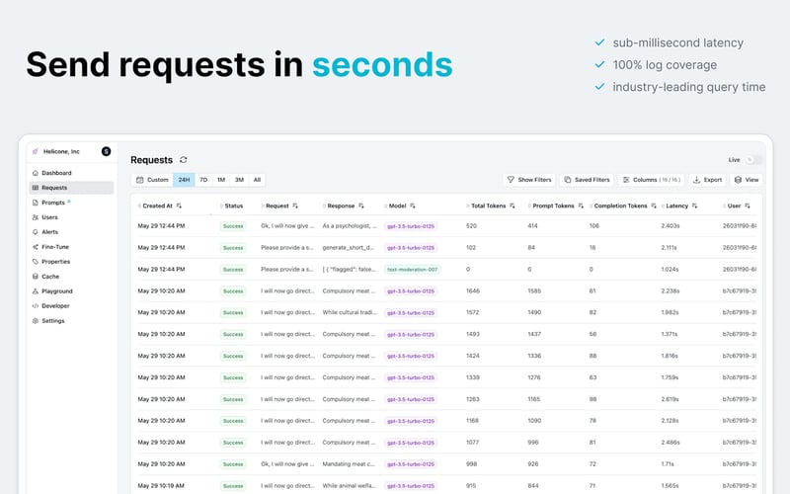
Task: Switch to the 1M time range
Action: tap(221, 180)
